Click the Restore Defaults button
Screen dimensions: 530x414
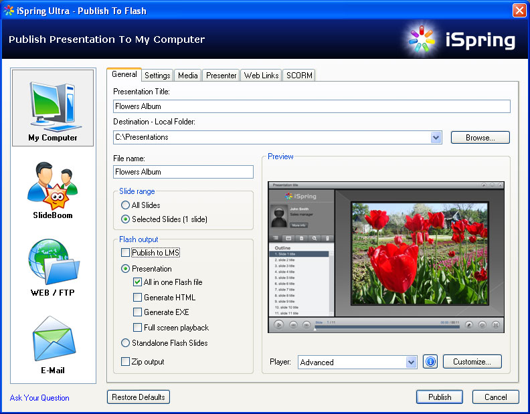pos(139,397)
